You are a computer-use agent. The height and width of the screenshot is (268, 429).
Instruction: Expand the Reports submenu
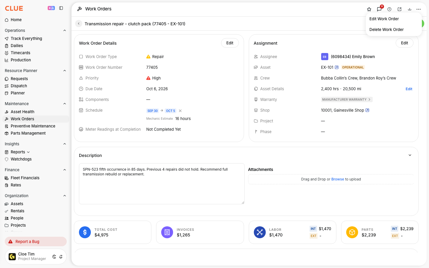28,152
